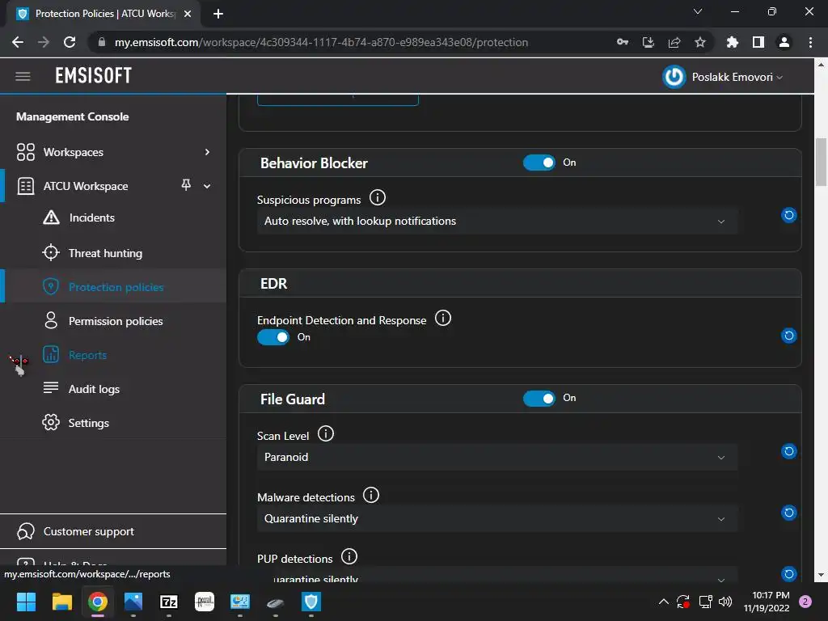This screenshot has width=828, height=621.
Task: Reset PUP detections setting
Action: [x=788, y=574]
